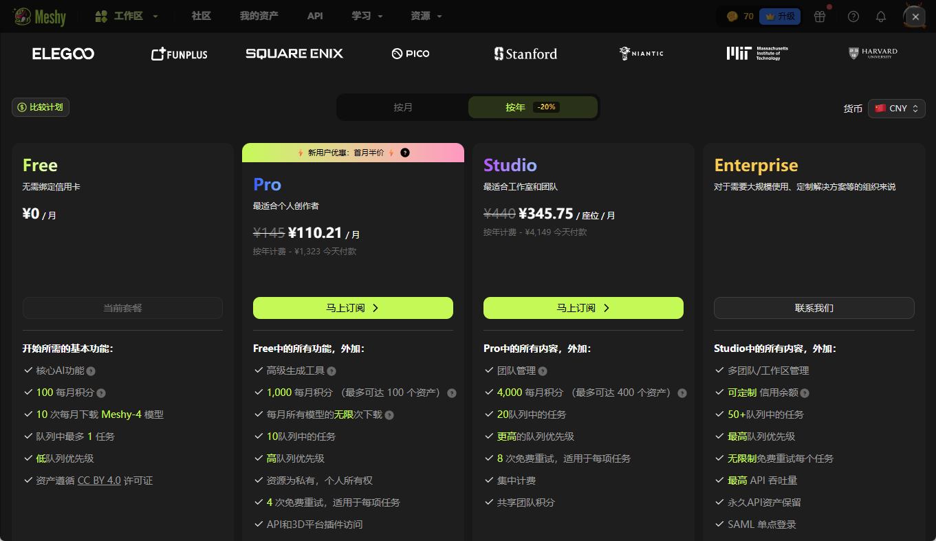Click the 当前套餐 button in Free plan
Screen dimensions: 936x541
[122, 308]
